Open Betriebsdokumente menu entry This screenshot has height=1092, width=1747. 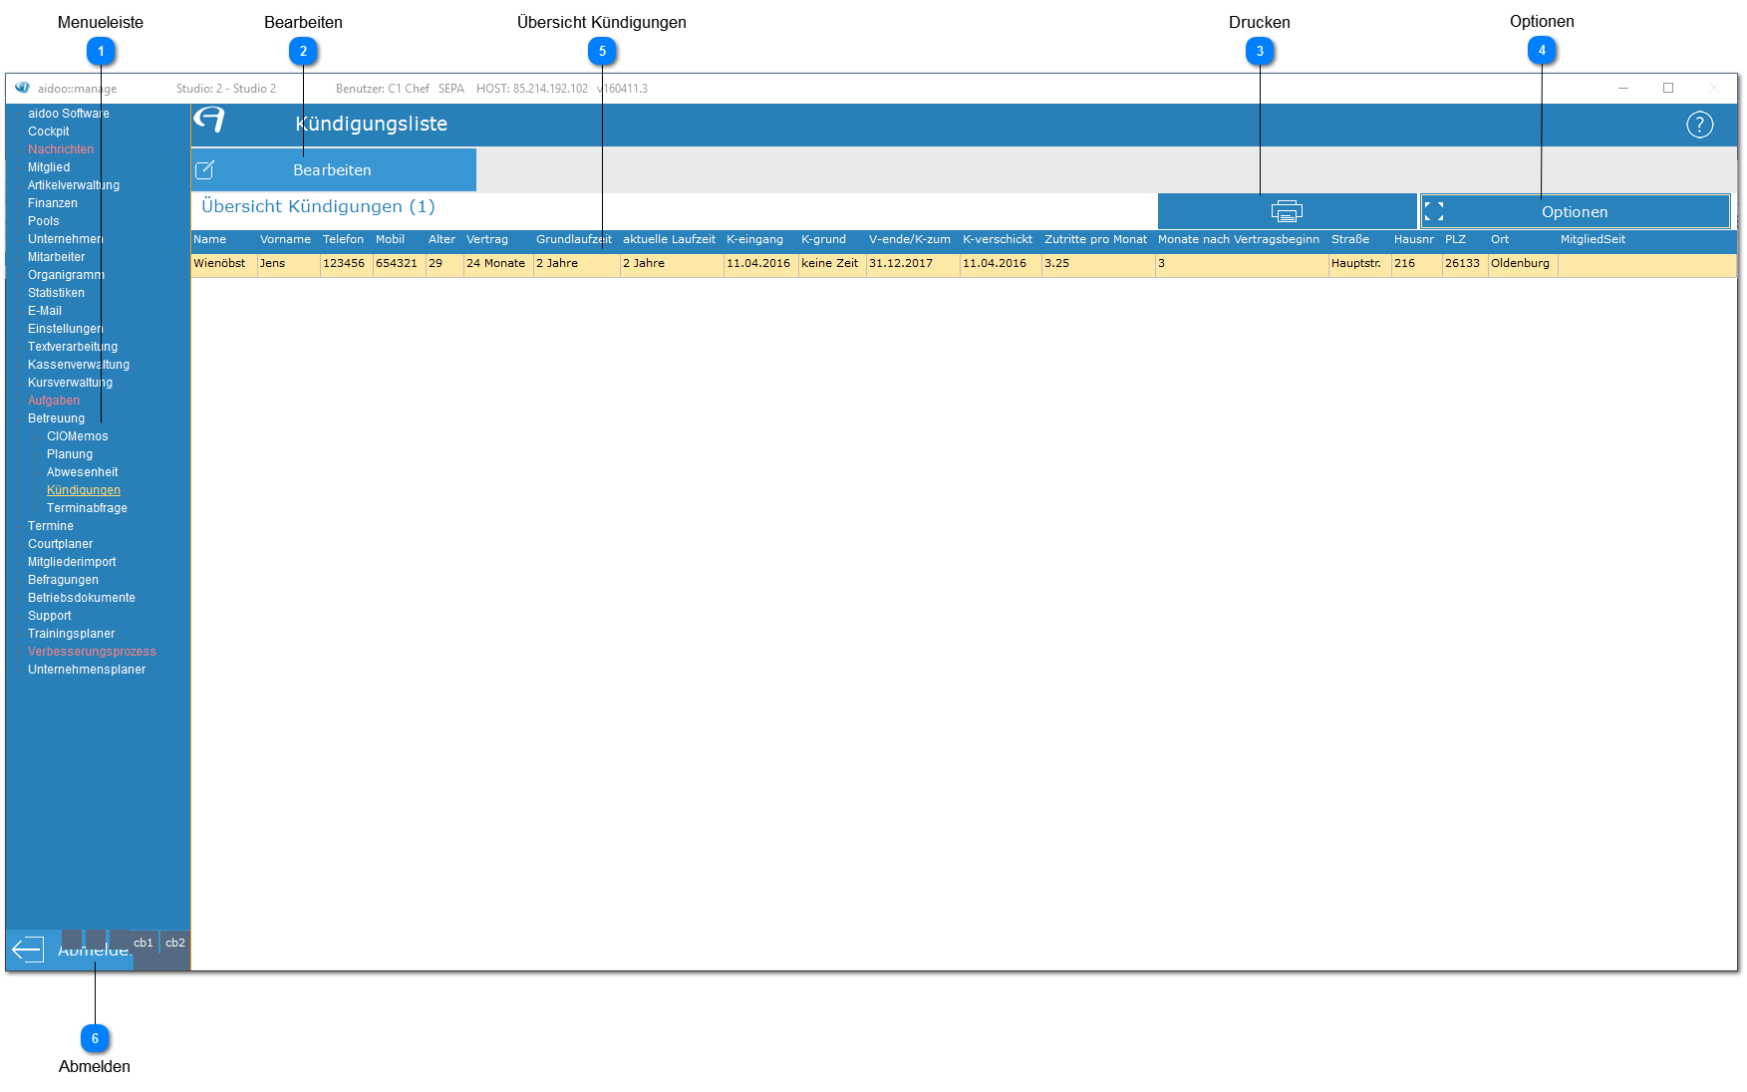[x=82, y=598]
